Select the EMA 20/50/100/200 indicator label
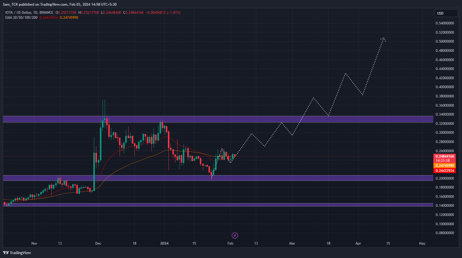 coord(21,18)
